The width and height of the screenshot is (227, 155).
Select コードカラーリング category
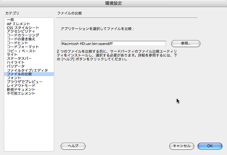pyautogui.click(x=23, y=35)
